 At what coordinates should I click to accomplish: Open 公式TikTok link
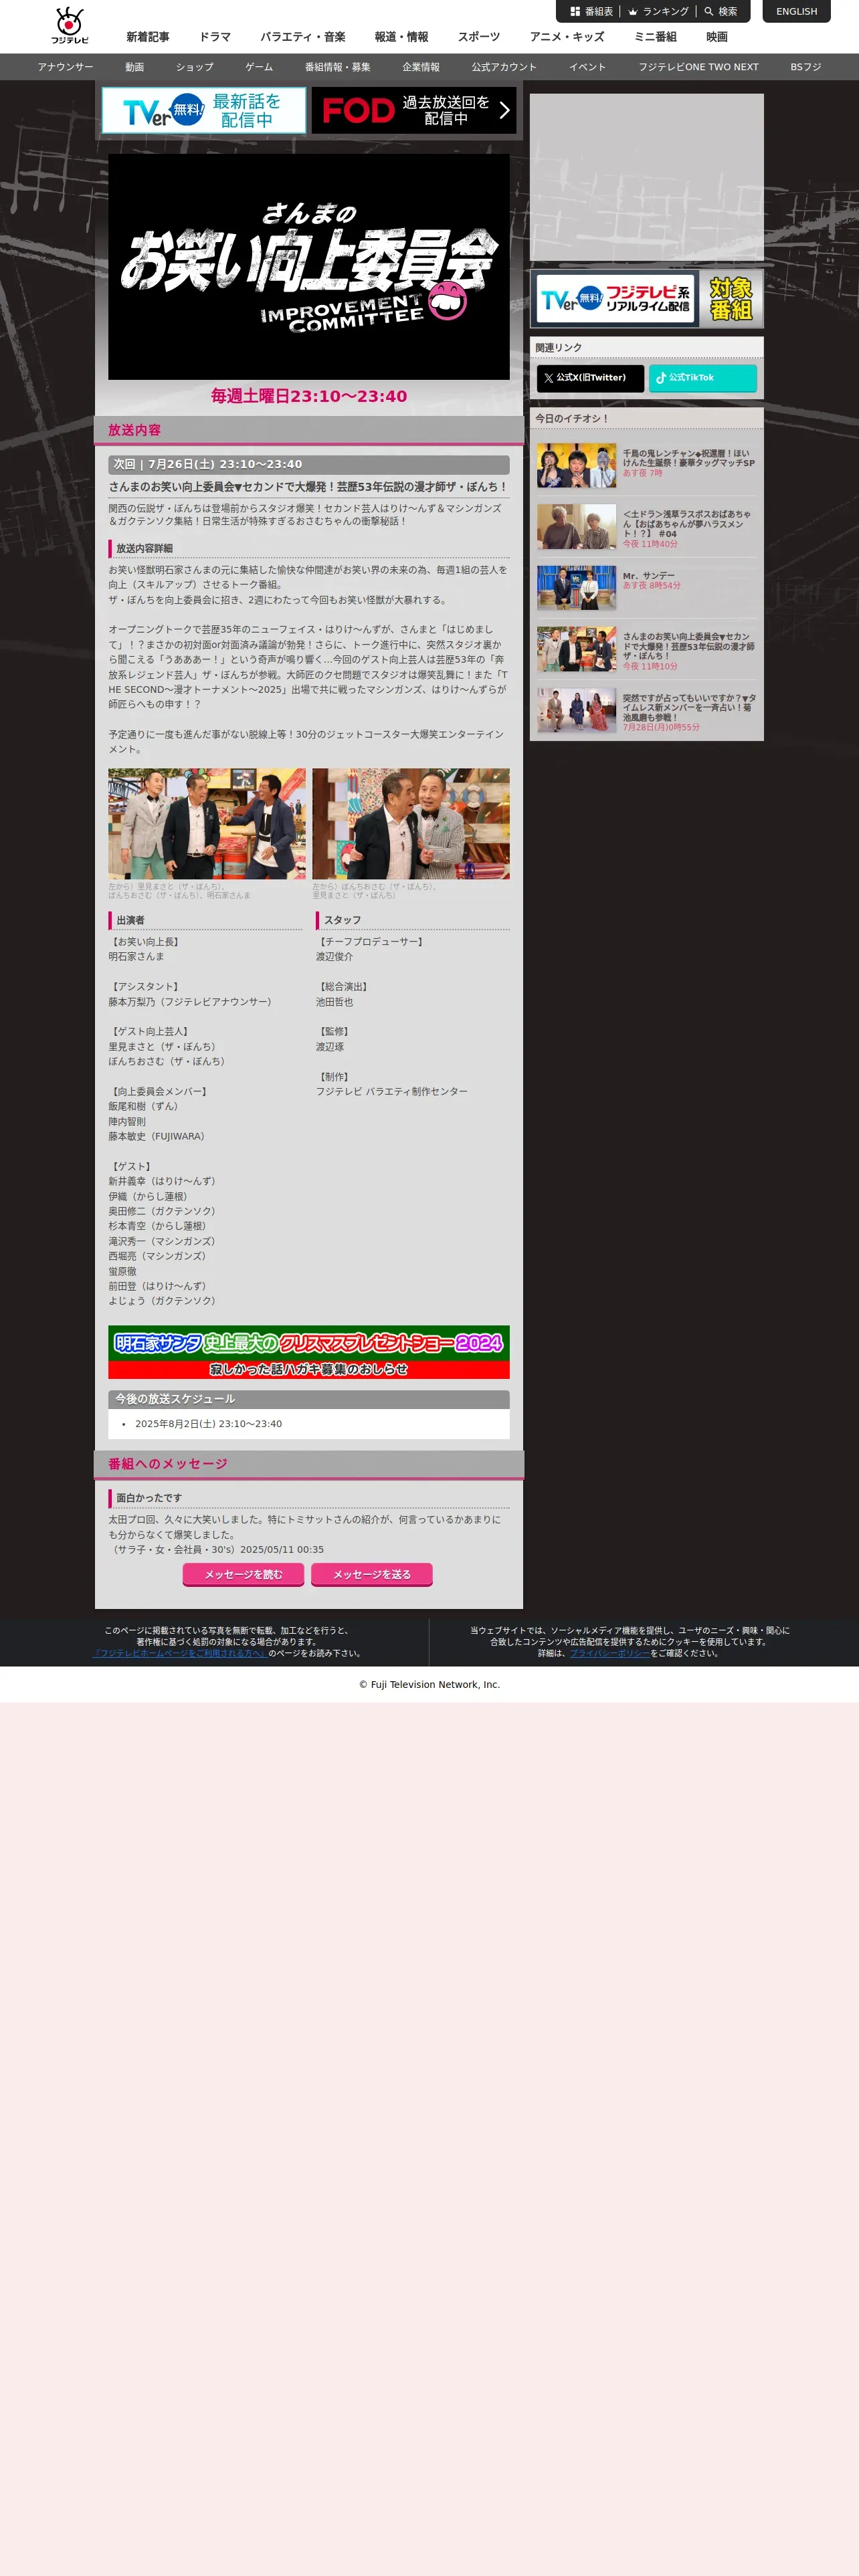coord(703,378)
